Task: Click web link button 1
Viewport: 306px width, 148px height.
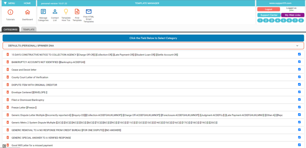Action: click(x=260, y=21)
